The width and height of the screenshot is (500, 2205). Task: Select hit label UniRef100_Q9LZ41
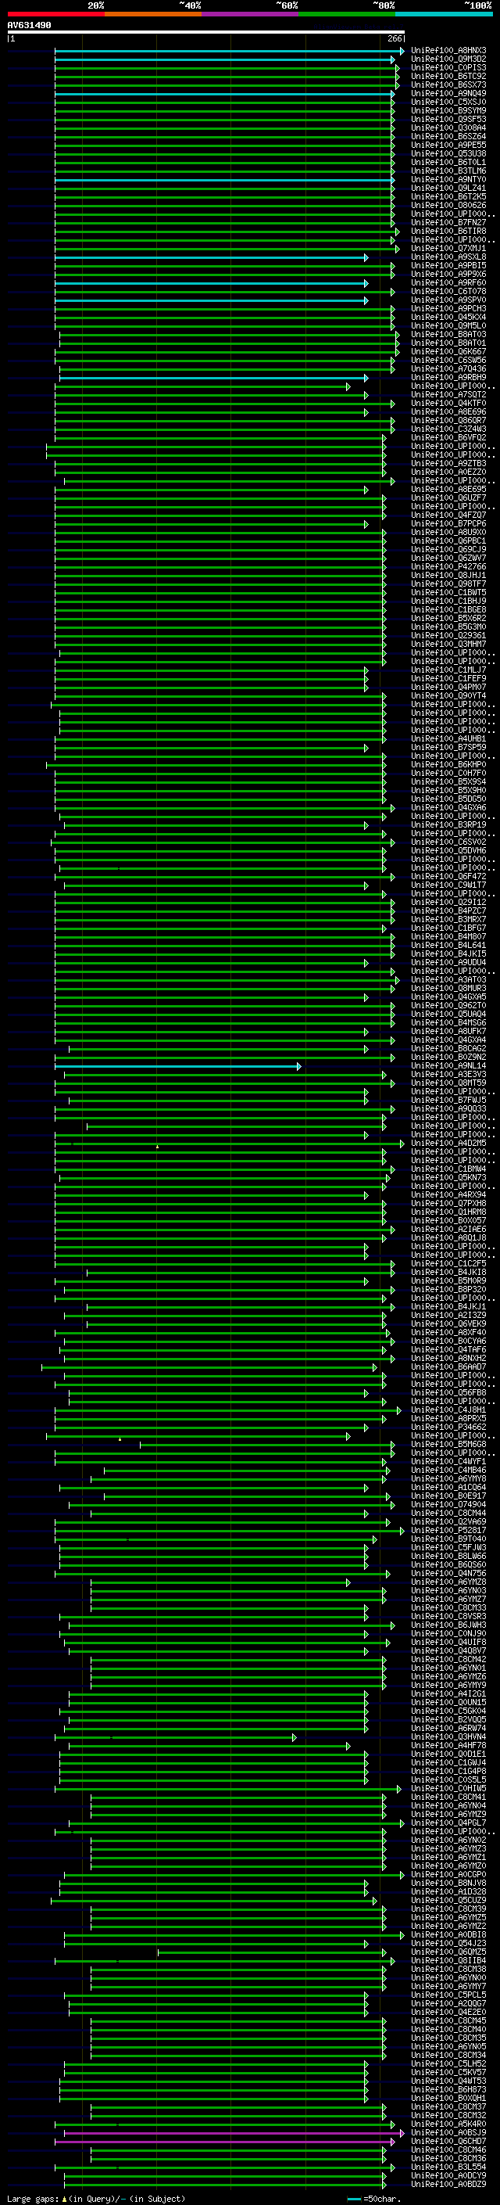point(448,189)
